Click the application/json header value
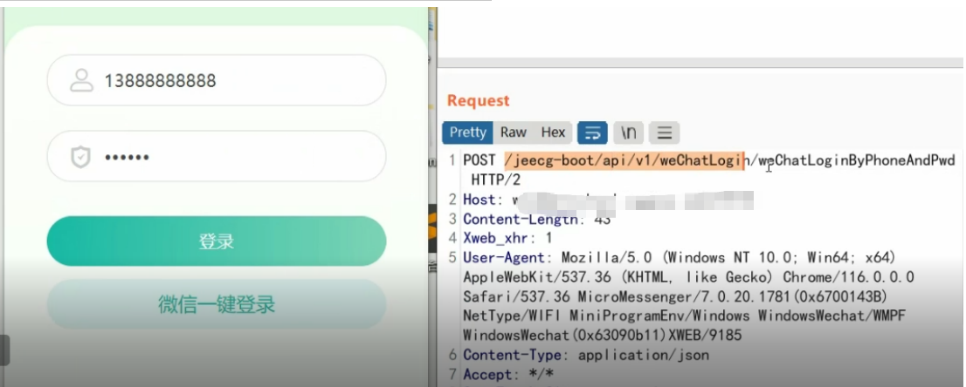 click(643, 355)
